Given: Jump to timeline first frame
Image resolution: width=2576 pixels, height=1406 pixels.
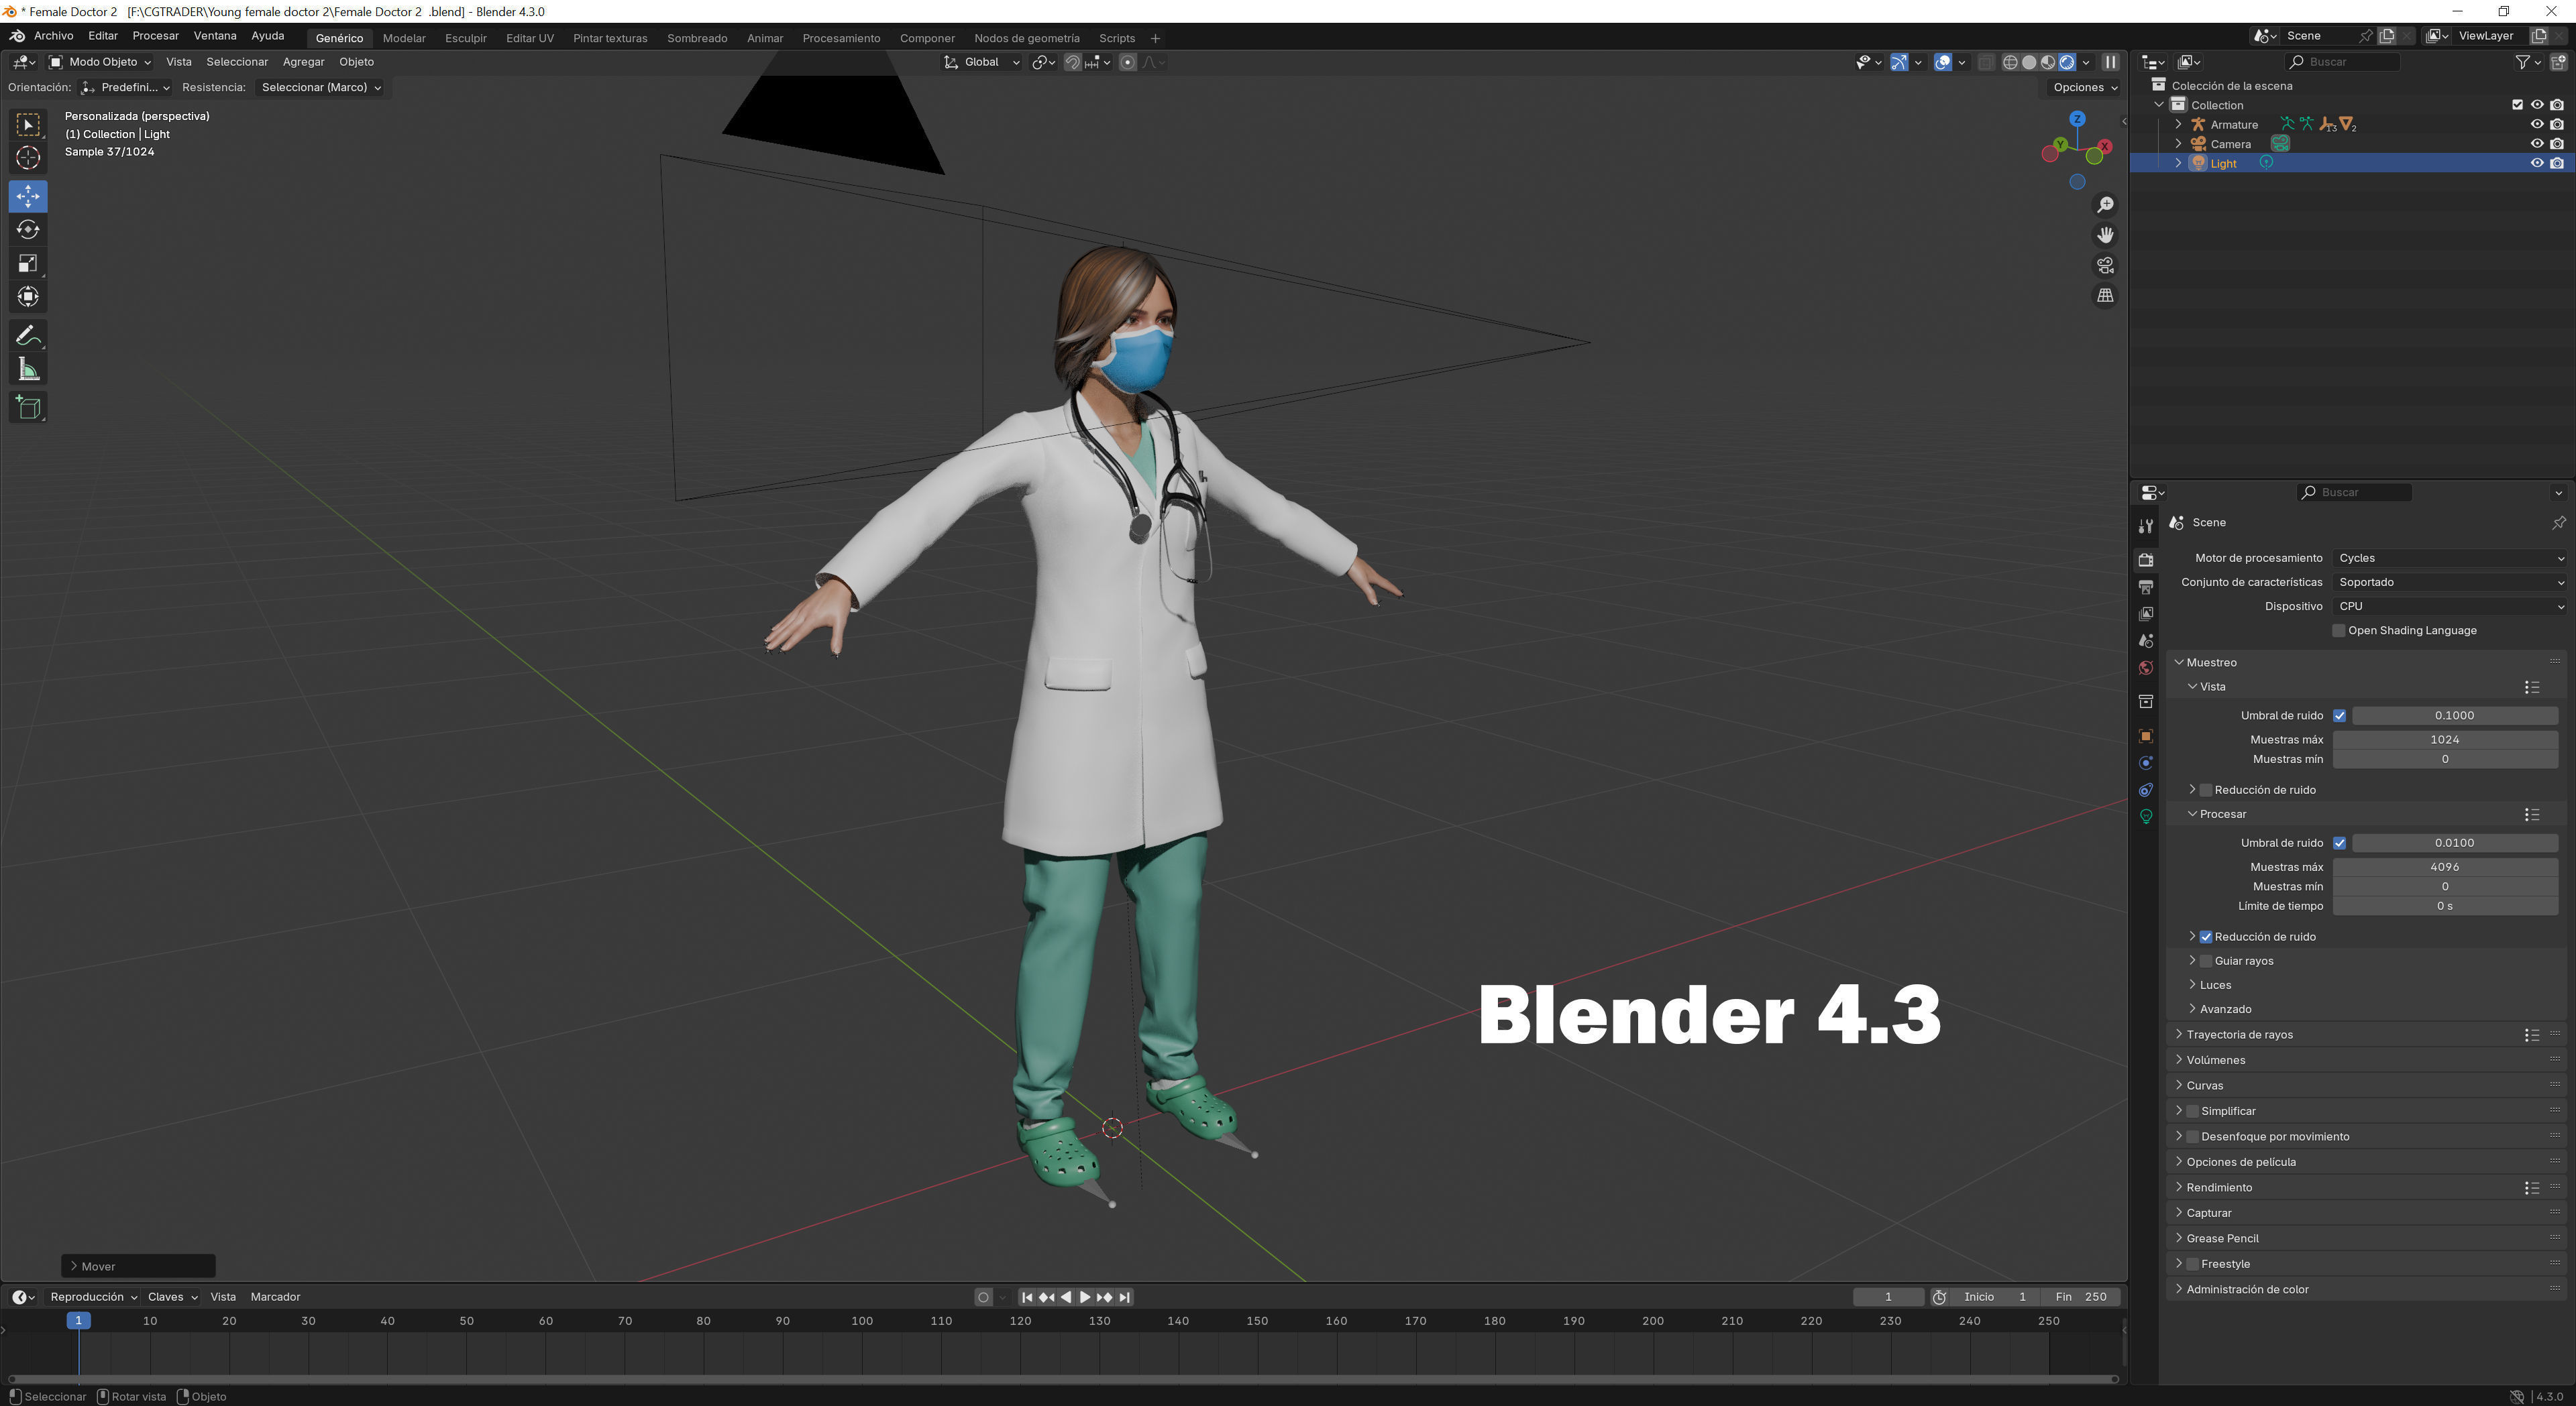Looking at the screenshot, I should pyautogui.click(x=1026, y=1297).
